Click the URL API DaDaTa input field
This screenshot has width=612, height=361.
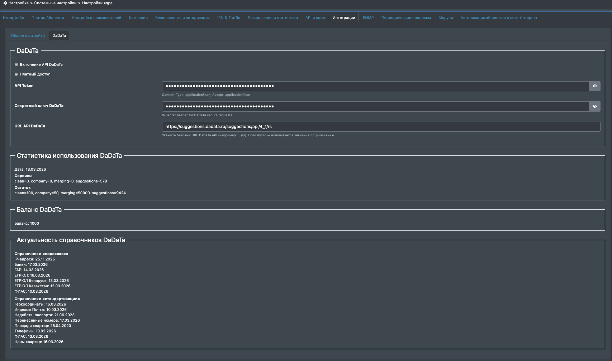coord(381,127)
